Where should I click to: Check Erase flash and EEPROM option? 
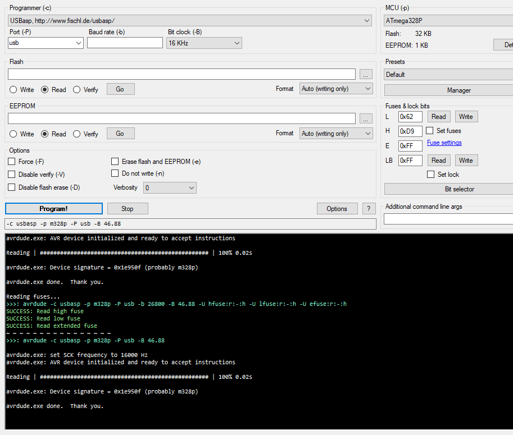[115, 162]
